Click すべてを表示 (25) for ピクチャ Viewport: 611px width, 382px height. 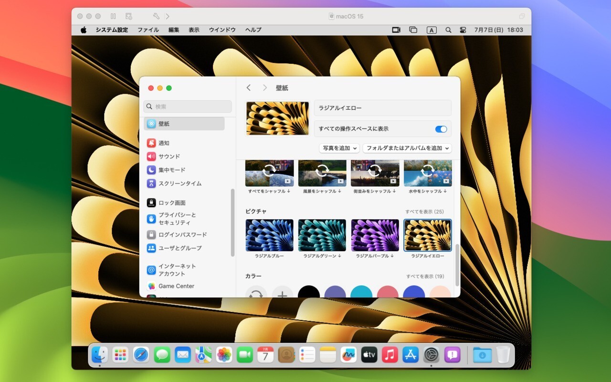click(424, 212)
